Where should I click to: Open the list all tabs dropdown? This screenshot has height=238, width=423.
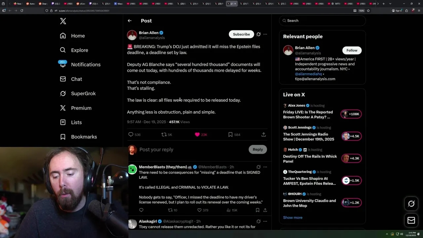pyautogui.click(x=390, y=4)
